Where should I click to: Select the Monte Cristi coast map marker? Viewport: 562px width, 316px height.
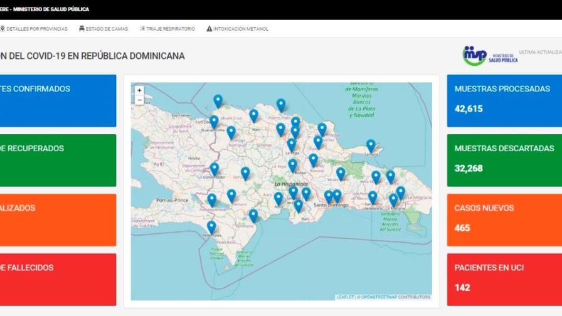pyautogui.click(x=218, y=102)
